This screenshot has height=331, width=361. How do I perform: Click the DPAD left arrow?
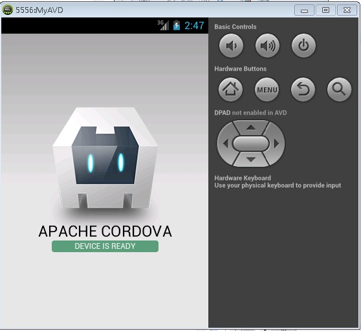[225, 144]
